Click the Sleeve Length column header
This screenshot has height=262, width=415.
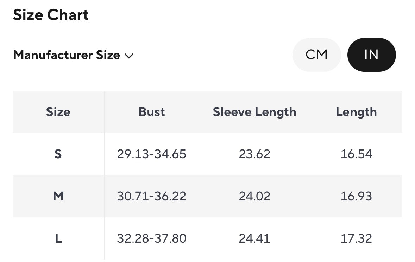coord(254,112)
